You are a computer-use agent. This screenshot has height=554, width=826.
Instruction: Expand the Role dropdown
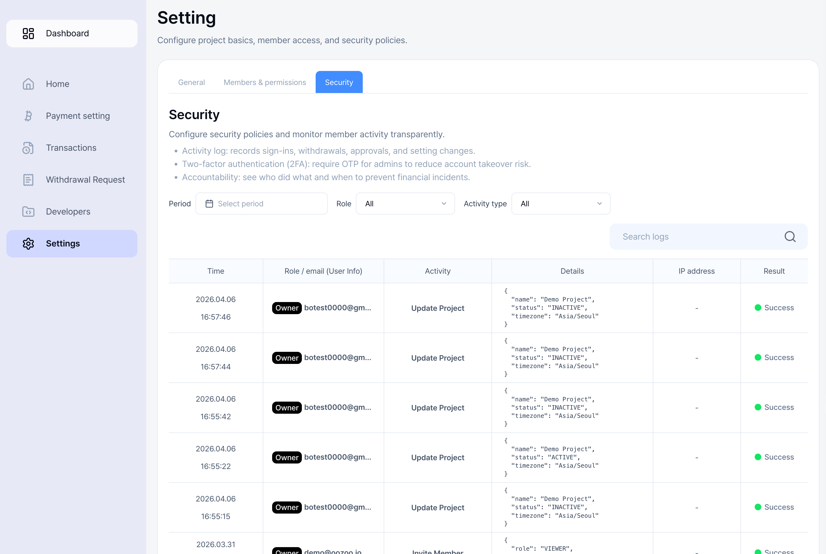pos(405,204)
